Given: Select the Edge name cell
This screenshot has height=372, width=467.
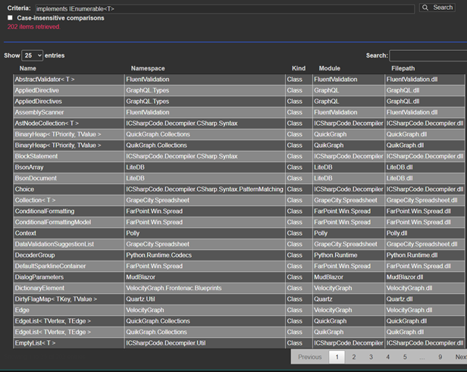Looking at the screenshot, I should point(68,311).
